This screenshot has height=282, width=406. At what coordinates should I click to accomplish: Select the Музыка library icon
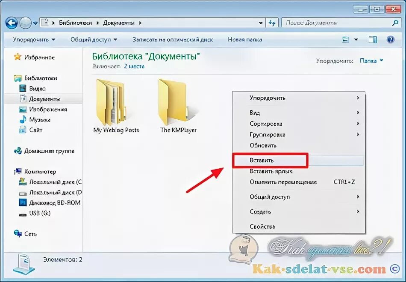[x=23, y=119]
